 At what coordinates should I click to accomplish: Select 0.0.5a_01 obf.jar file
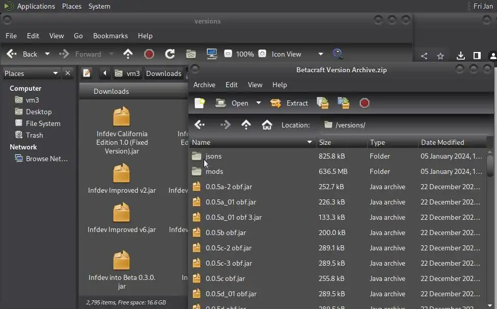(337, 202)
